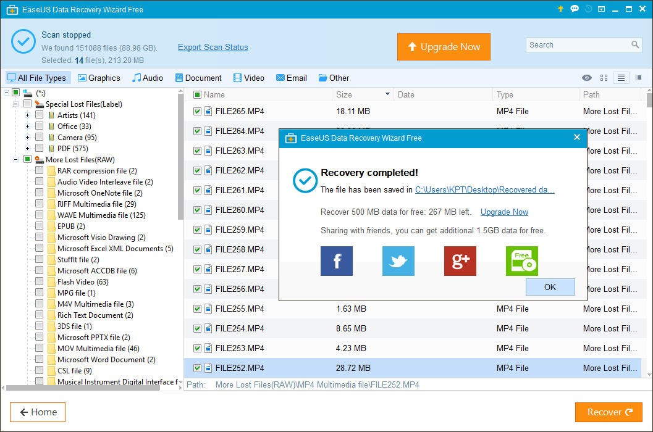Select the All File Types tab

37,78
